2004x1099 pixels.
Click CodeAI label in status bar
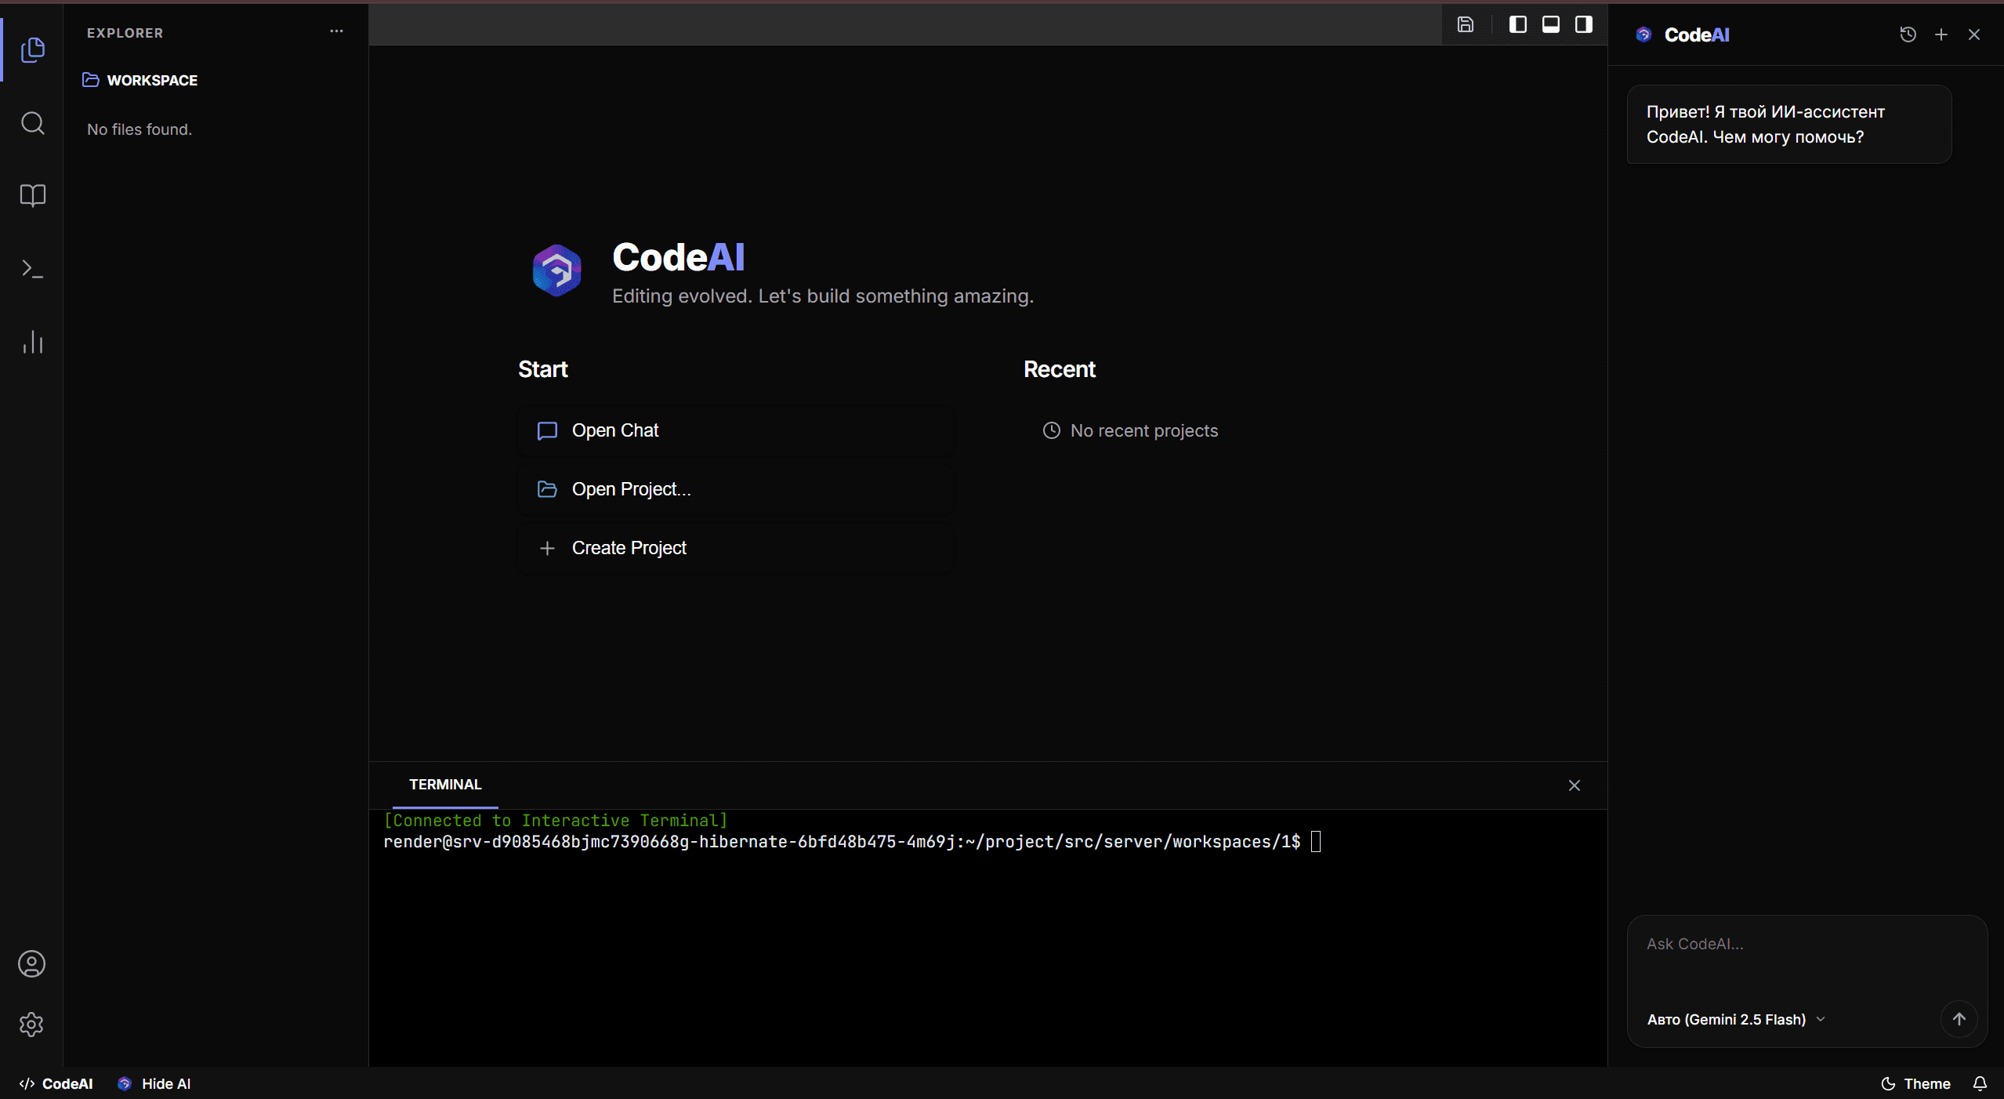[x=56, y=1083]
